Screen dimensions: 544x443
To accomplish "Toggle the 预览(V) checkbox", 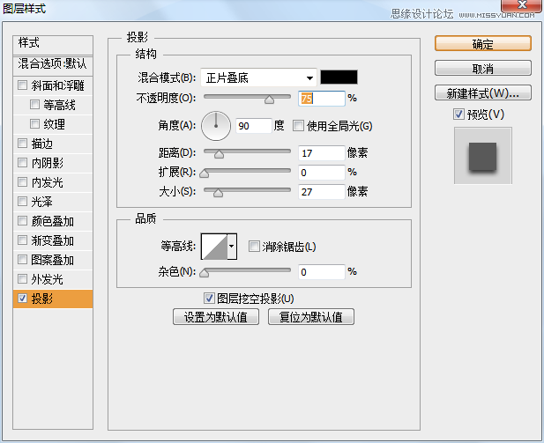I will pyautogui.click(x=458, y=114).
